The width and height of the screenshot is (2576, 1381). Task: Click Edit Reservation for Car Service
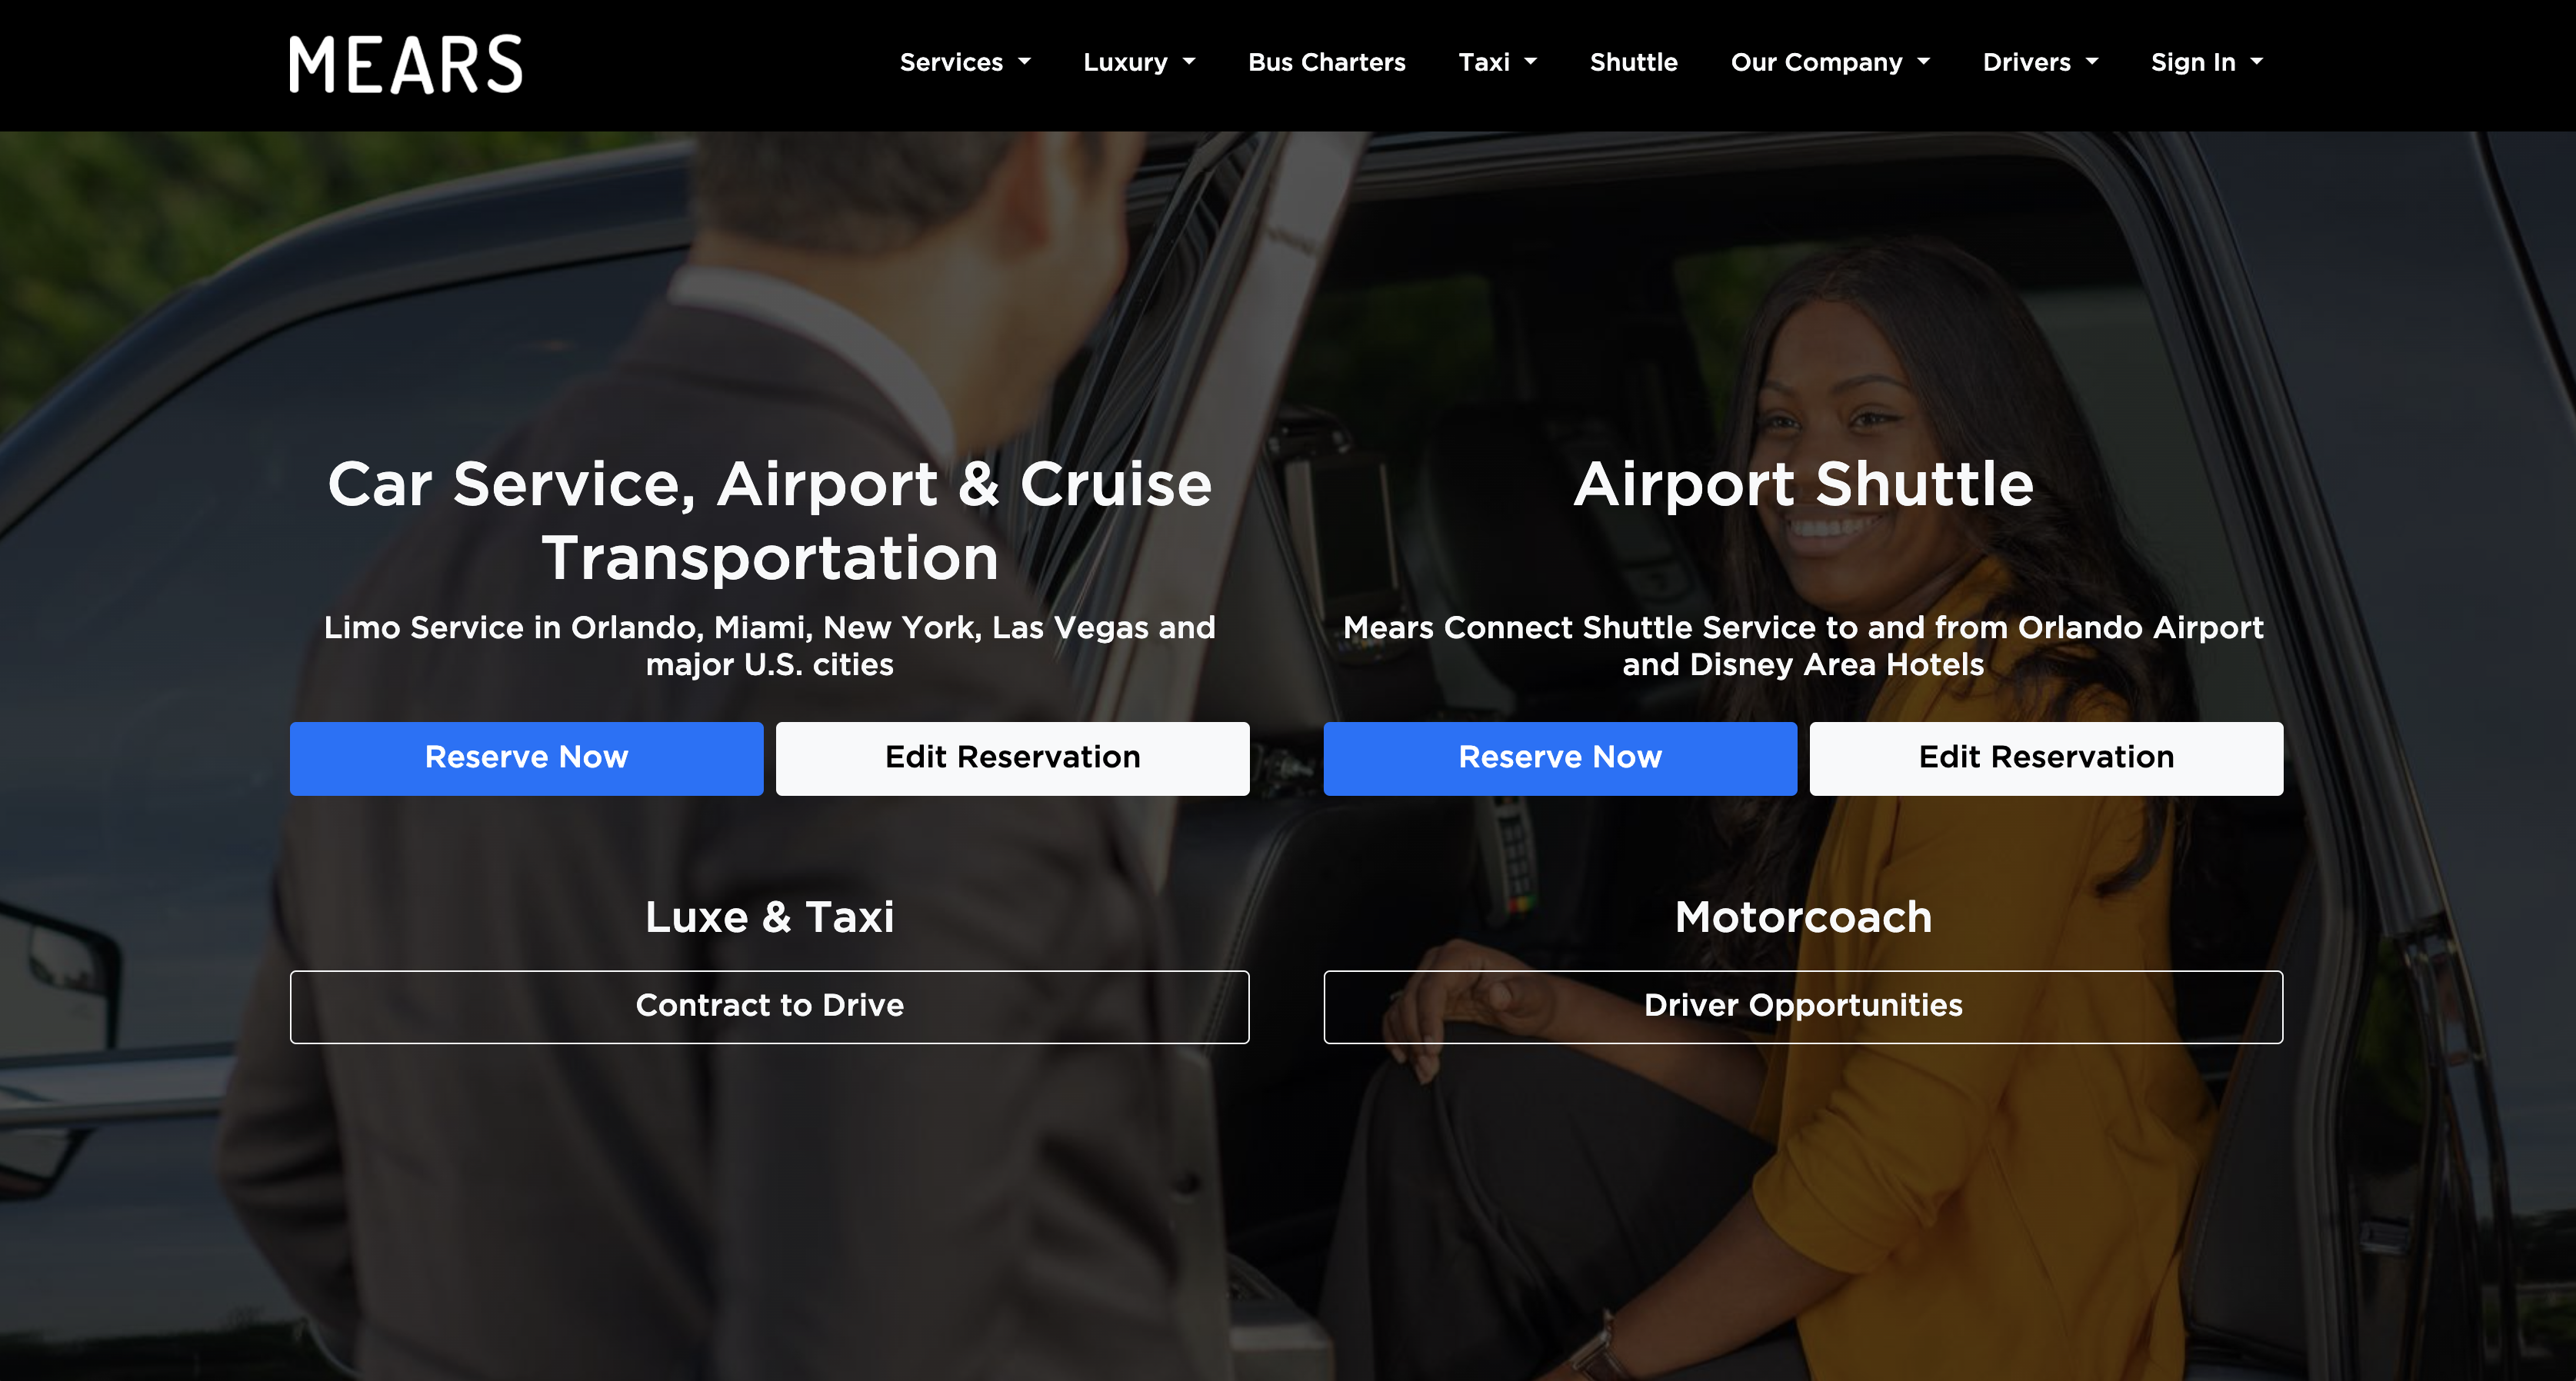(x=1012, y=758)
